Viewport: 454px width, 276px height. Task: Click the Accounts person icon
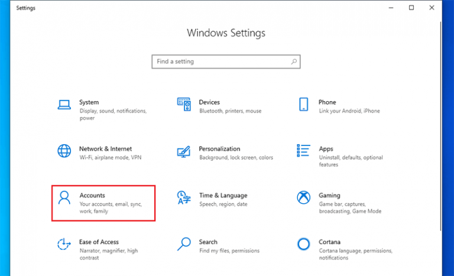point(64,197)
